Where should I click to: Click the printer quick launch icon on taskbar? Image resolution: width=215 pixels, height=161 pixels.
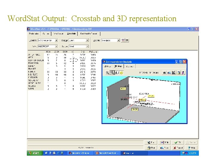pos(54,153)
